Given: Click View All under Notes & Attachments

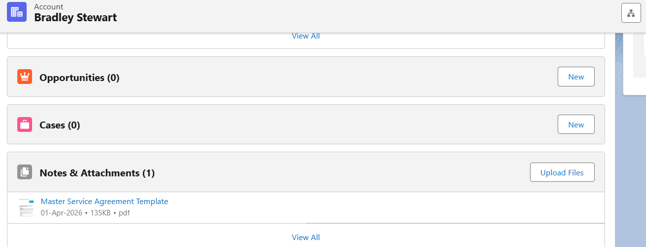Looking at the screenshot, I should [x=305, y=238].
